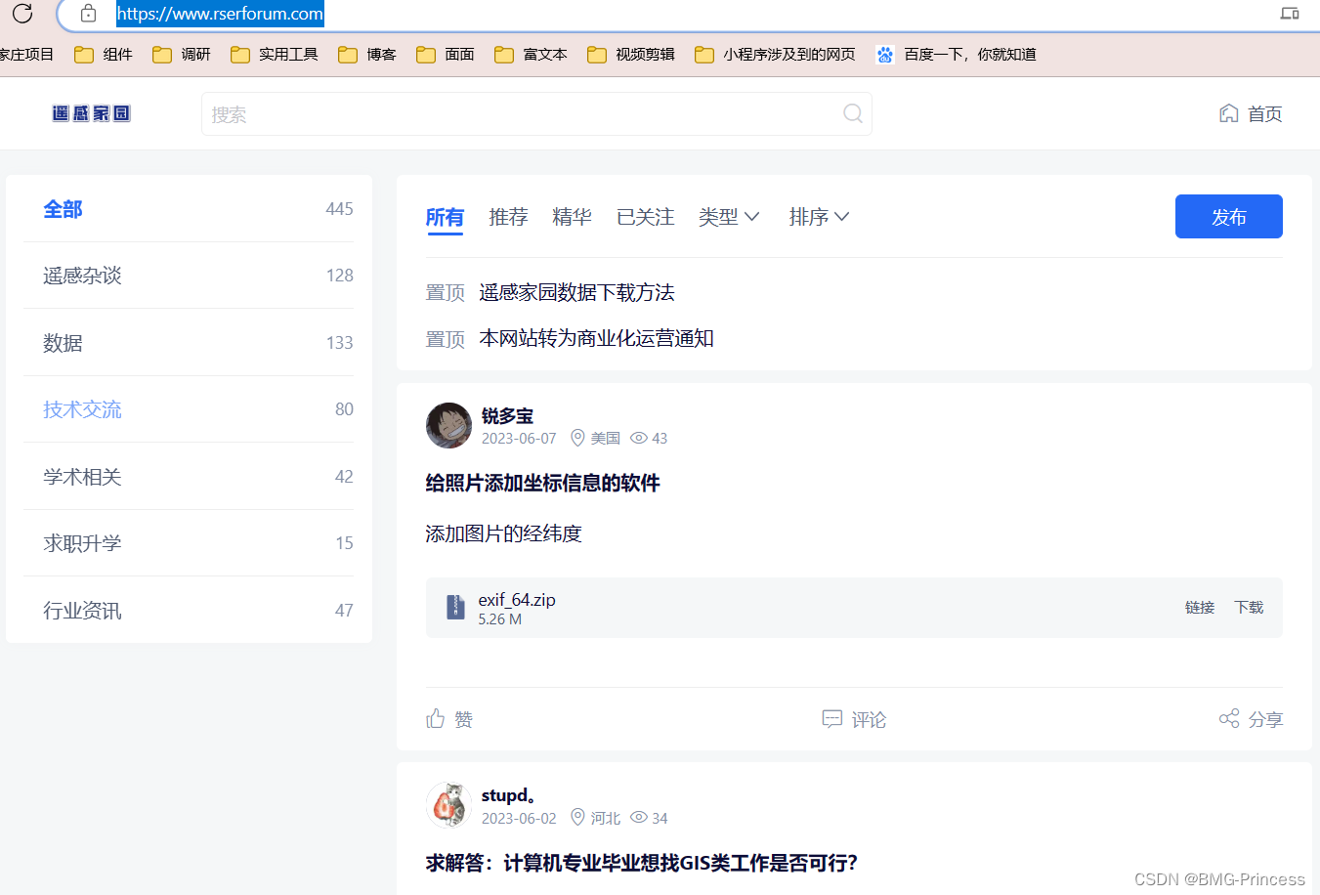This screenshot has height=895, width=1320.
Task: Open stupd。's avatar profile picture
Action: 449,806
